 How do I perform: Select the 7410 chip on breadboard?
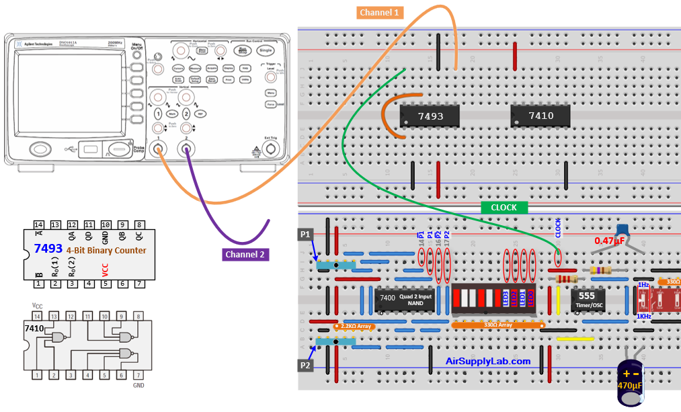tap(540, 116)
